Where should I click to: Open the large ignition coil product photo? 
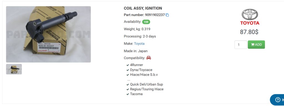(x=48, y=34)
